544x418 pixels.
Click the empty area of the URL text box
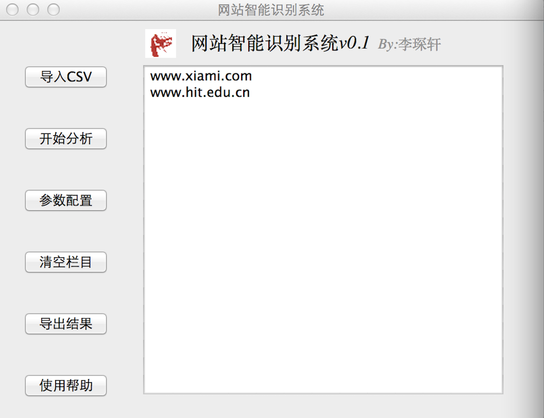tap(324, 242)
